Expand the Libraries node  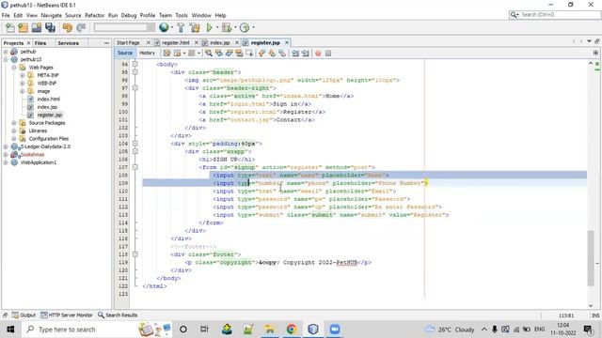(x=14, y=131)
